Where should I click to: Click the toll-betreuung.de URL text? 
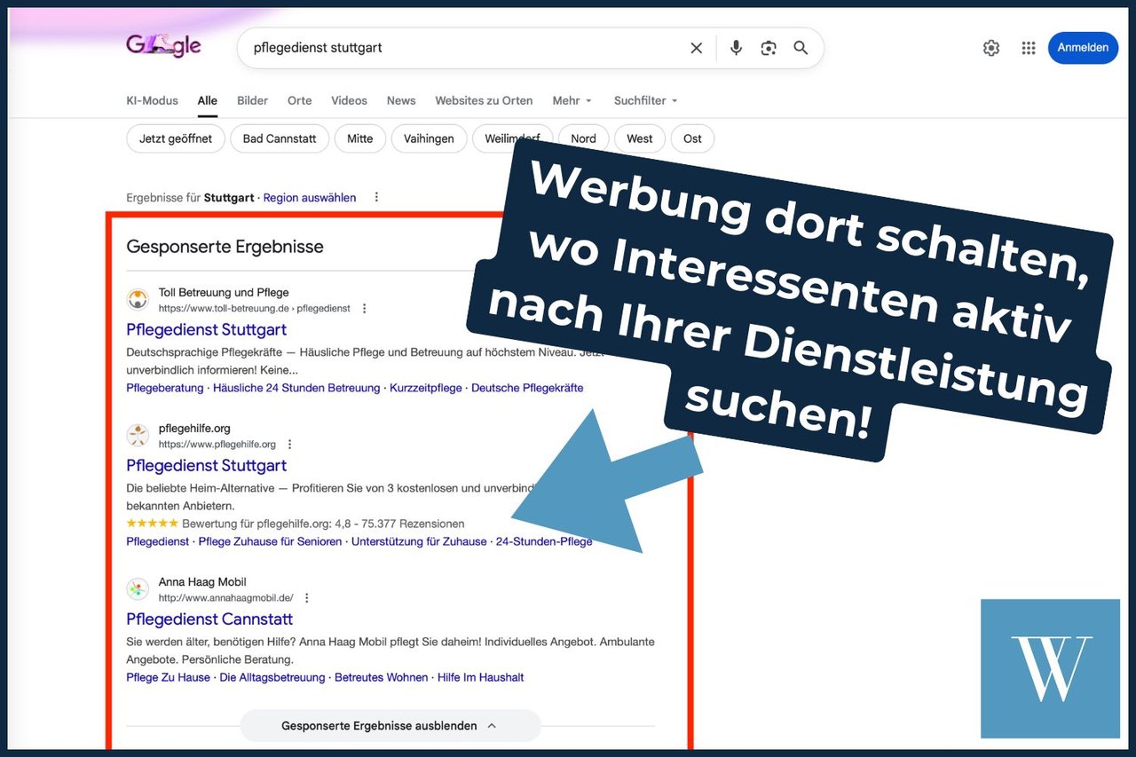[255, 309]
